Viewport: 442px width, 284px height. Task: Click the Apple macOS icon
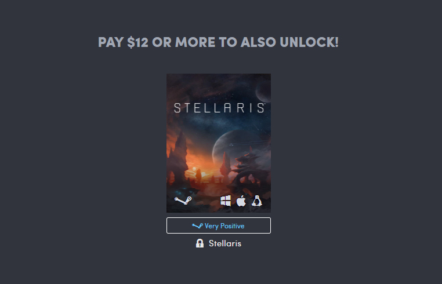(x=241, y=201)
